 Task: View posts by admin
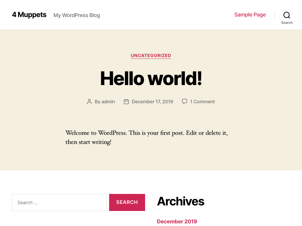coord(108,102)
